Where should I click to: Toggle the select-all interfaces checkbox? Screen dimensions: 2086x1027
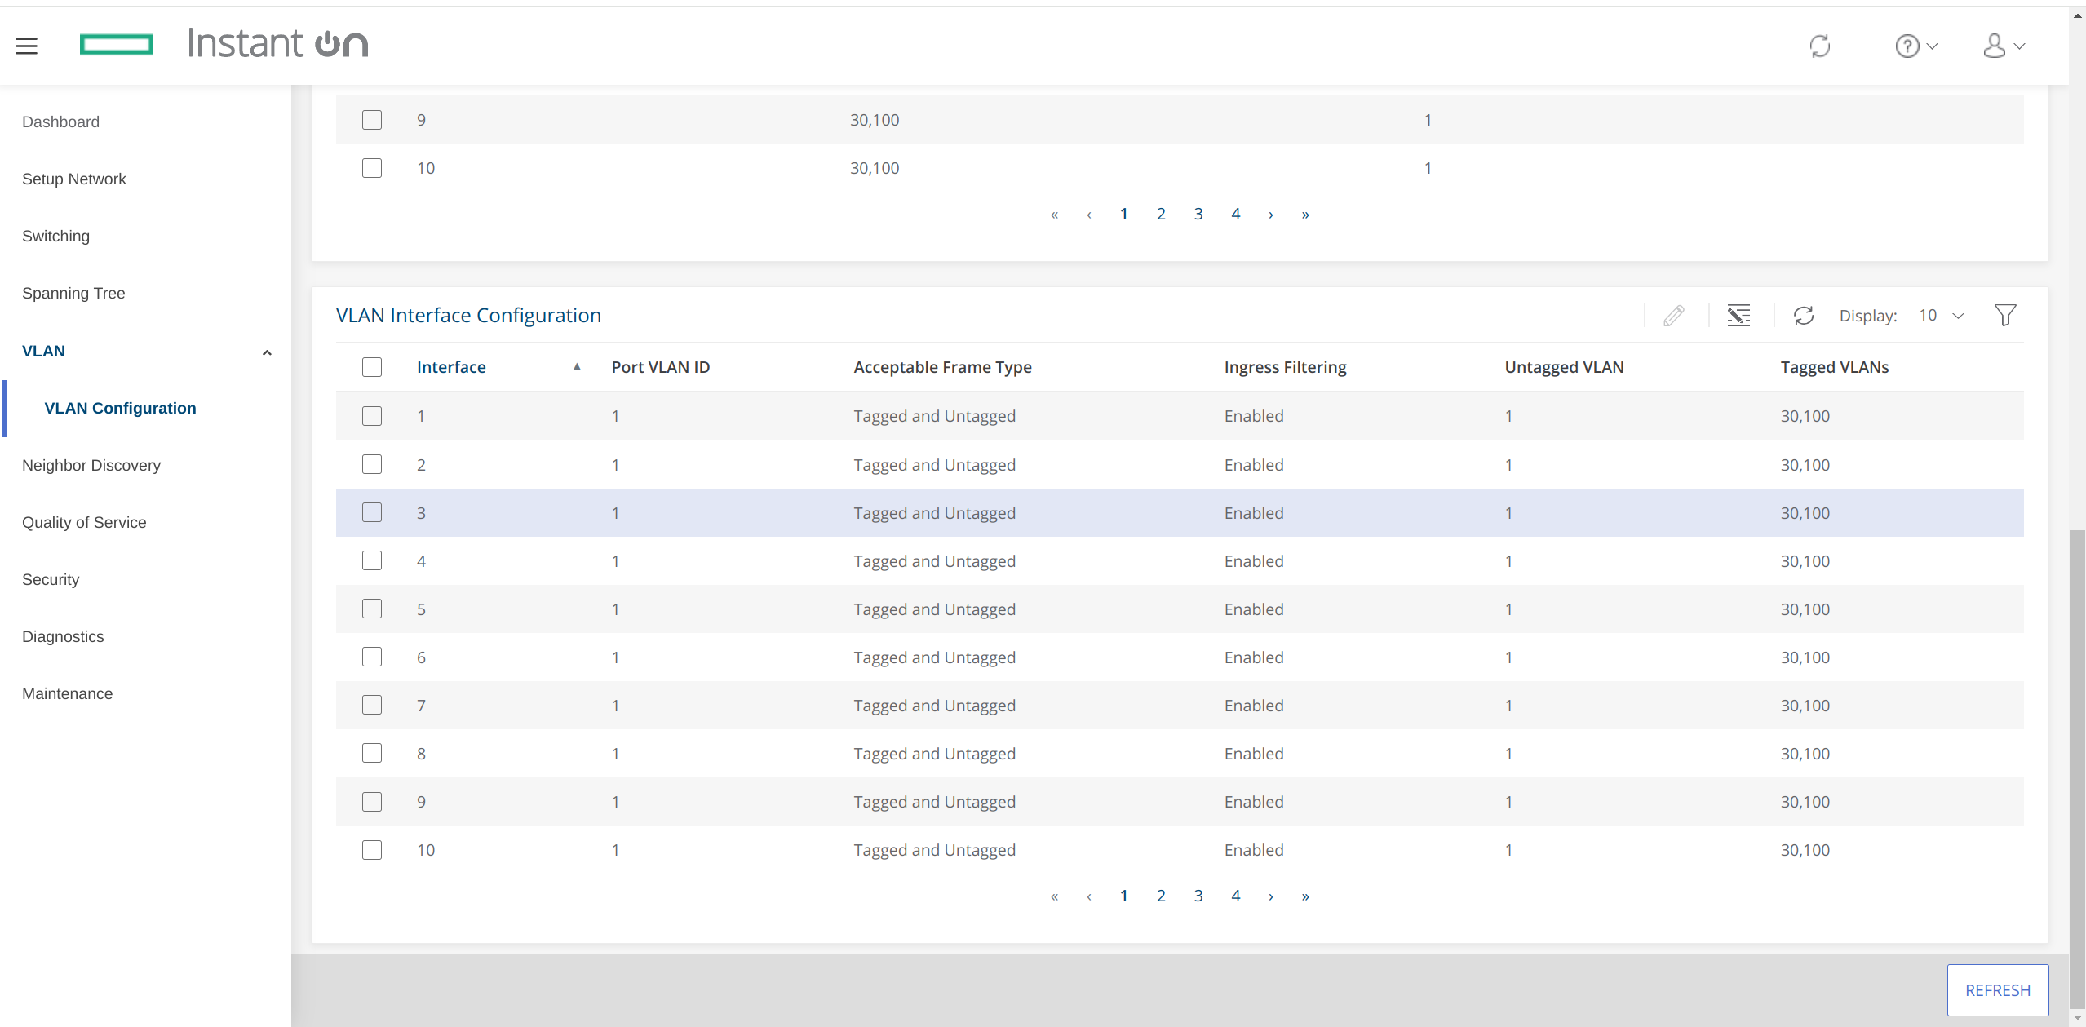[x=372, y=367]
